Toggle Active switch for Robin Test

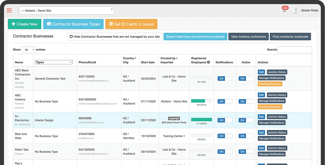click(x=246, y=152)
